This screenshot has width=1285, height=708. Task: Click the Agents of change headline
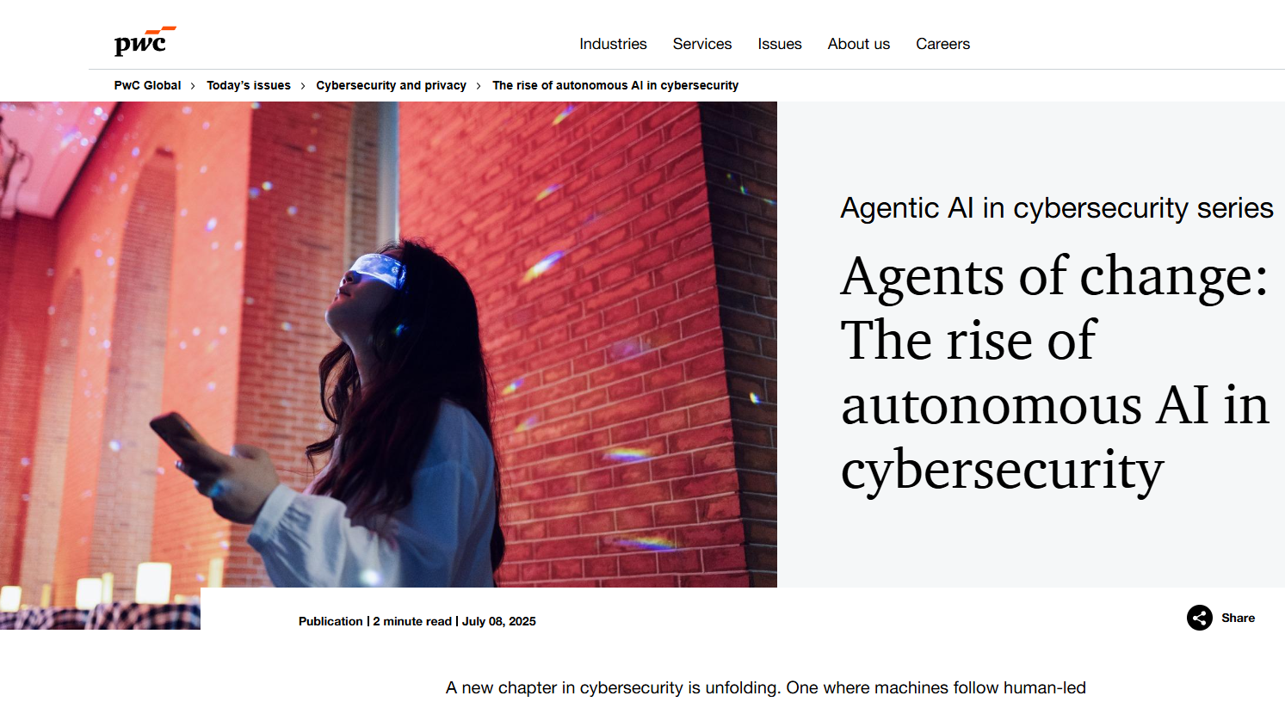pyautogui.click(x=1055, y=372)
